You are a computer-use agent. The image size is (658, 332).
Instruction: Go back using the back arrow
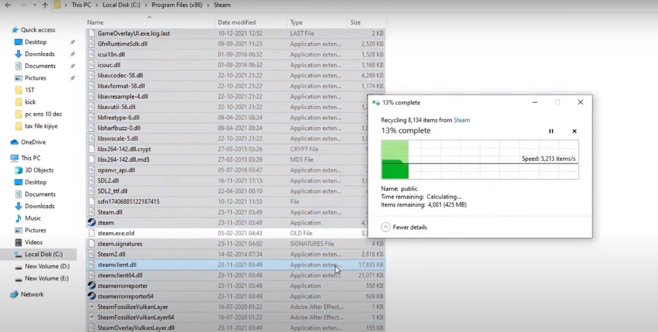click(8, 5)
